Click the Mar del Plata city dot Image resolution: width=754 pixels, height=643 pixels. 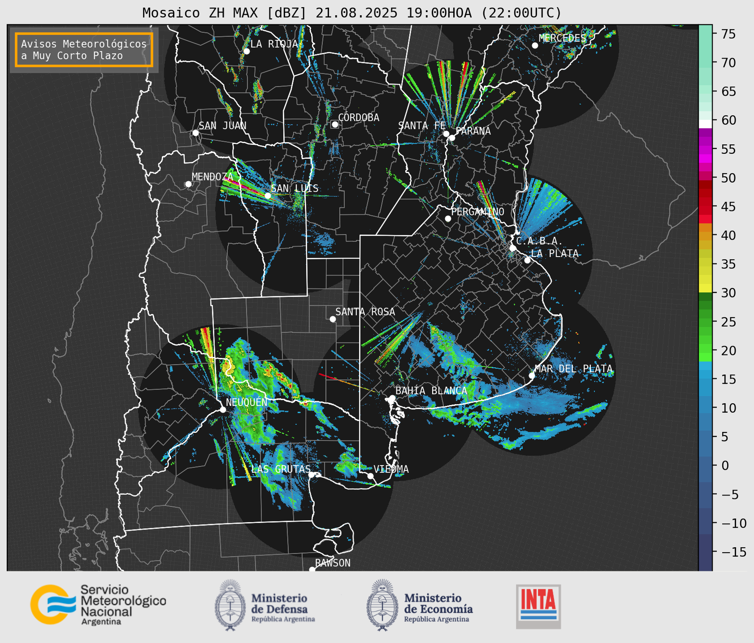[531, 376]
